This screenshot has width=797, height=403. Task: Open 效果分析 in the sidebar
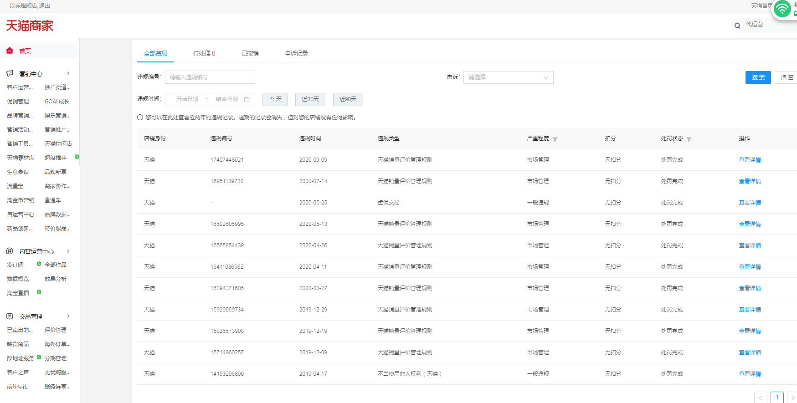pyautogui.click(x=56, y=279)
